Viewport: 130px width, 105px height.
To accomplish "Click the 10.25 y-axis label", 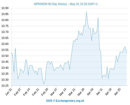I will 5,86.
